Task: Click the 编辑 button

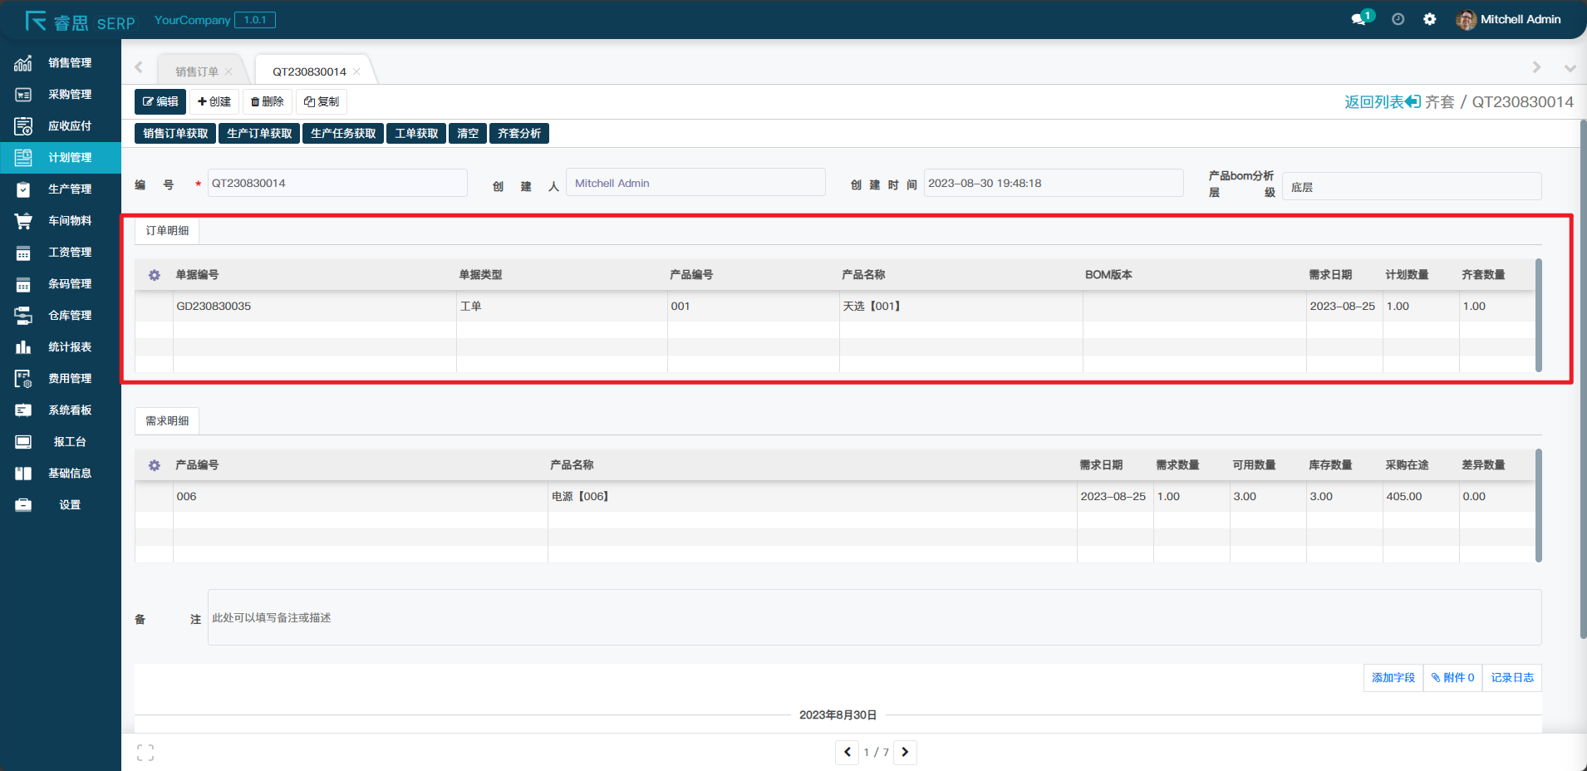Action: pyautogui.click(x=160, y=101)
